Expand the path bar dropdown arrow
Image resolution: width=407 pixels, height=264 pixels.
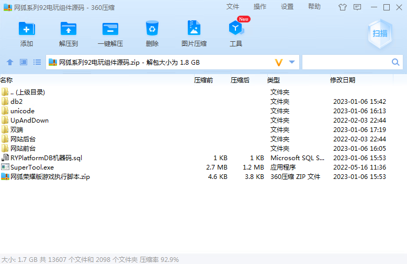coord(292,62)
